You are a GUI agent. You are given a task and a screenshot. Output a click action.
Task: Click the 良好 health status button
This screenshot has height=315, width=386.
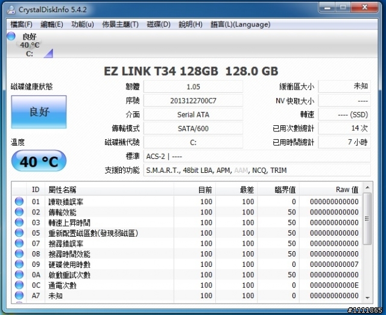(x=39, y=112)
